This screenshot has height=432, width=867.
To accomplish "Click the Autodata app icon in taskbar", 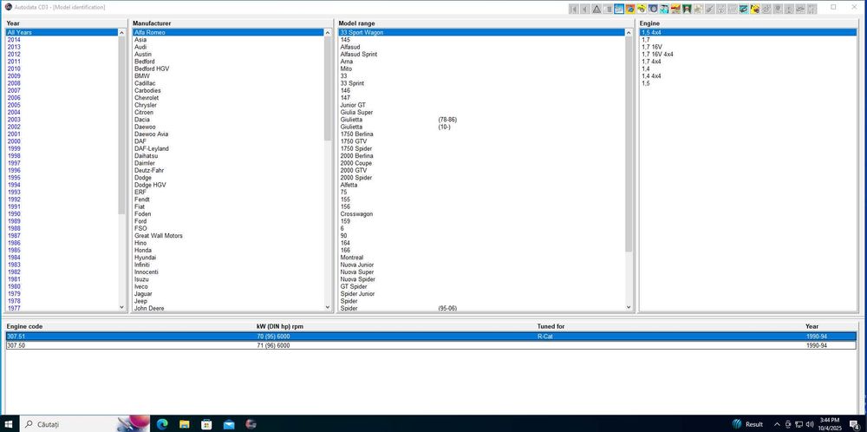I will pos(251,424).
